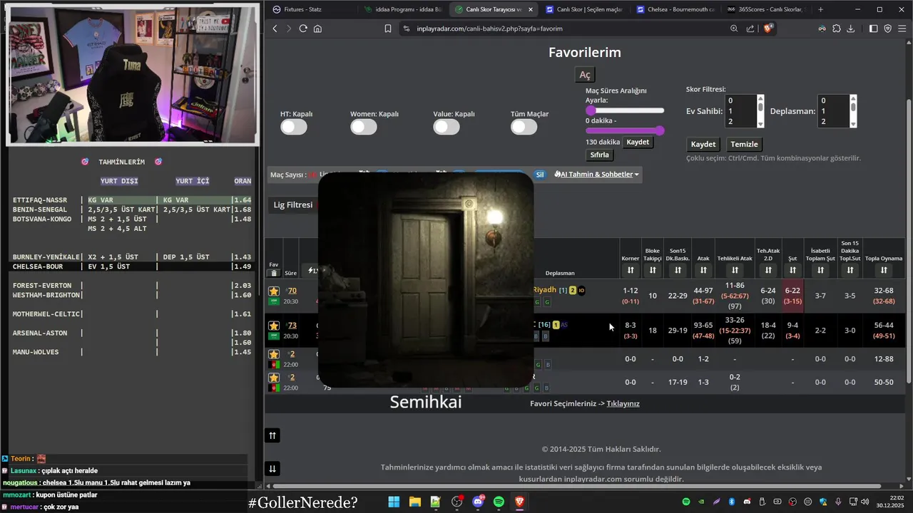Click the trash icon under Fav header
This screenshot has width=913, height=513.
pyautogui.click(x=274, y=273)
